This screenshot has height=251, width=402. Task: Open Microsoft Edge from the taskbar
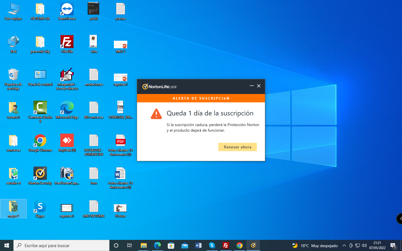tap(157, 245)
